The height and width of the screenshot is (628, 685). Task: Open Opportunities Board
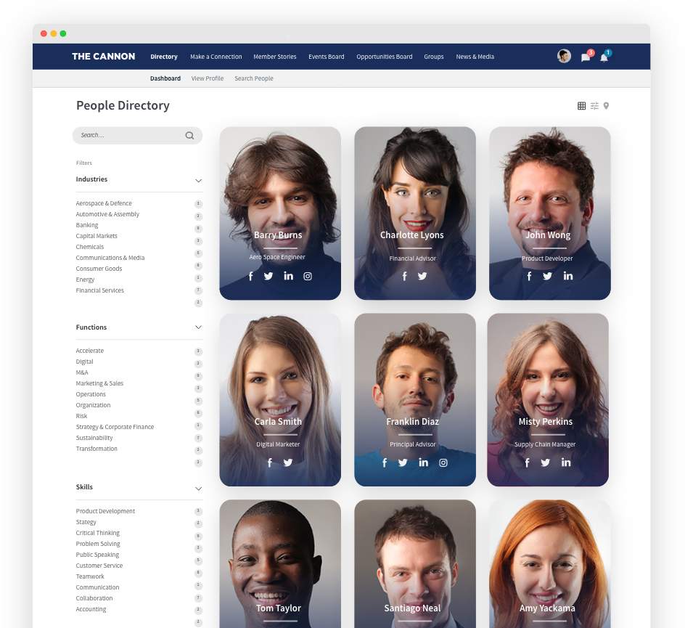(385, 57)
